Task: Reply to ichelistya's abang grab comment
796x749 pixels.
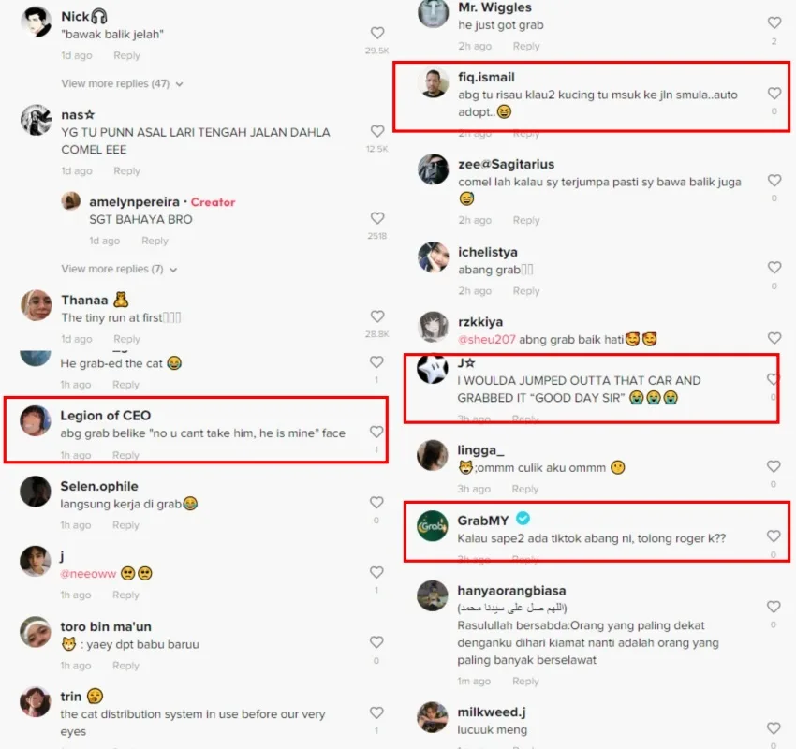Action: (x=526, y=291)
